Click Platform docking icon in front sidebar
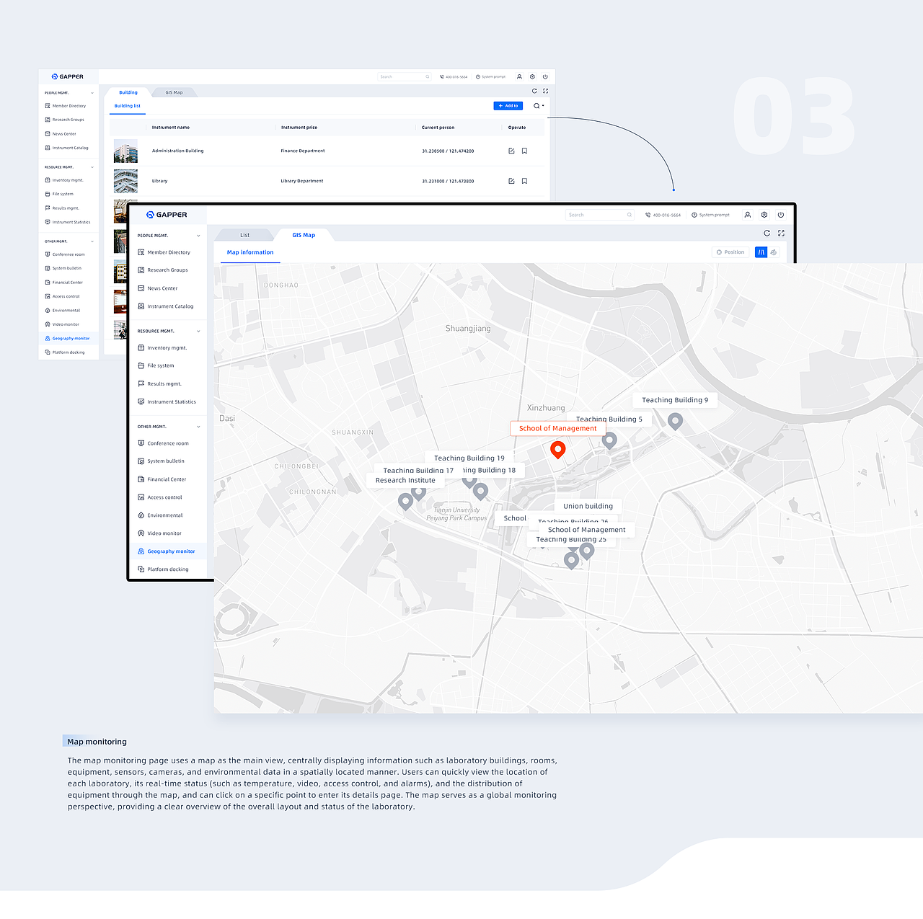Screen dimensions: 923x919 coord(141,569)
